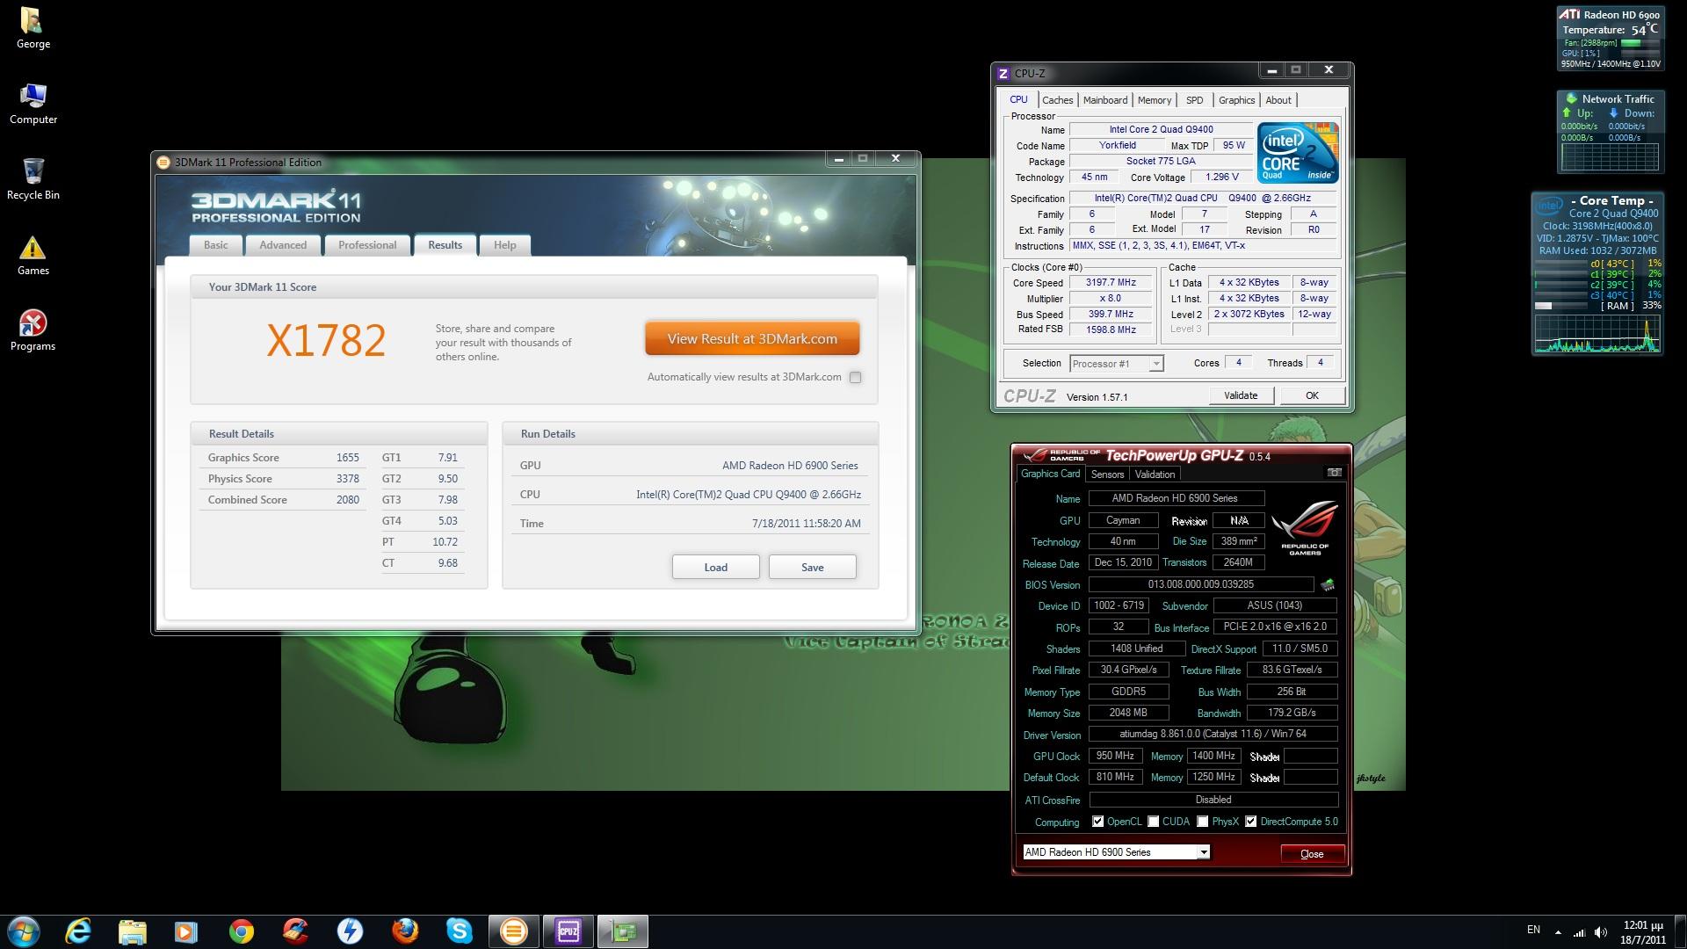The width and height of the screenshot is (1687, 949).
Task: Click the Graphics Score value 1655
Action: tap(347, 458)
